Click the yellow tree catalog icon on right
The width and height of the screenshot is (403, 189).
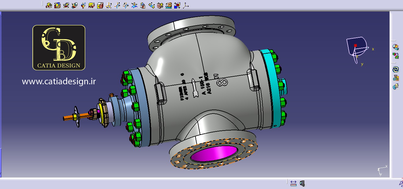coord(396,78)
